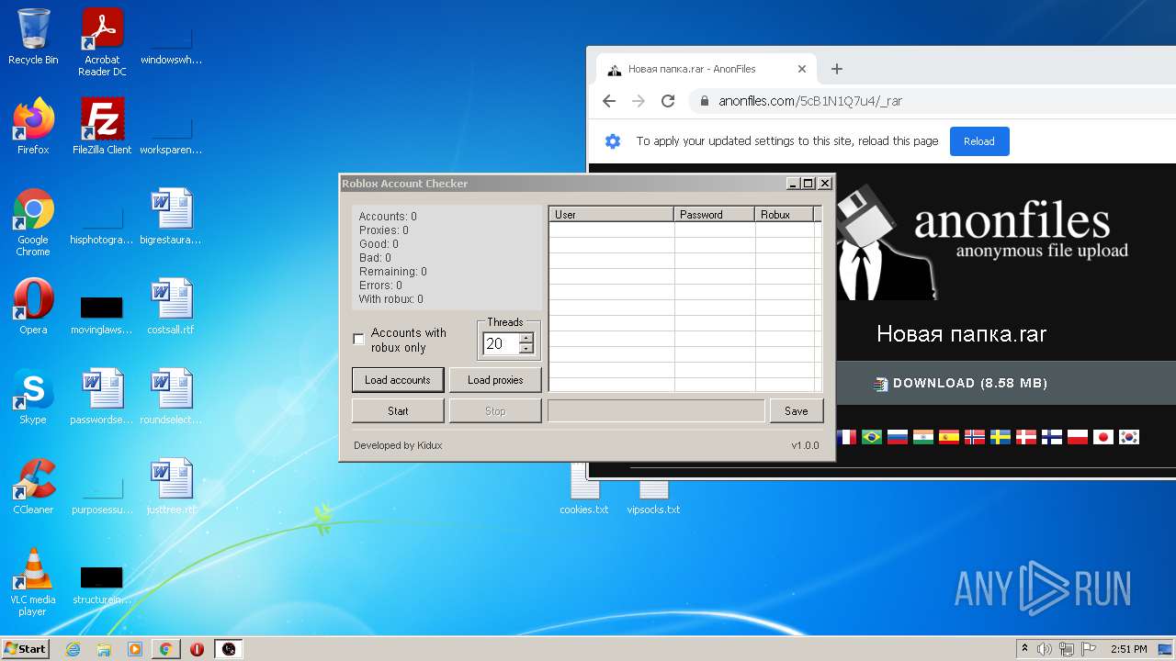Show hidden system tray icons

[x=1025, y=649]
